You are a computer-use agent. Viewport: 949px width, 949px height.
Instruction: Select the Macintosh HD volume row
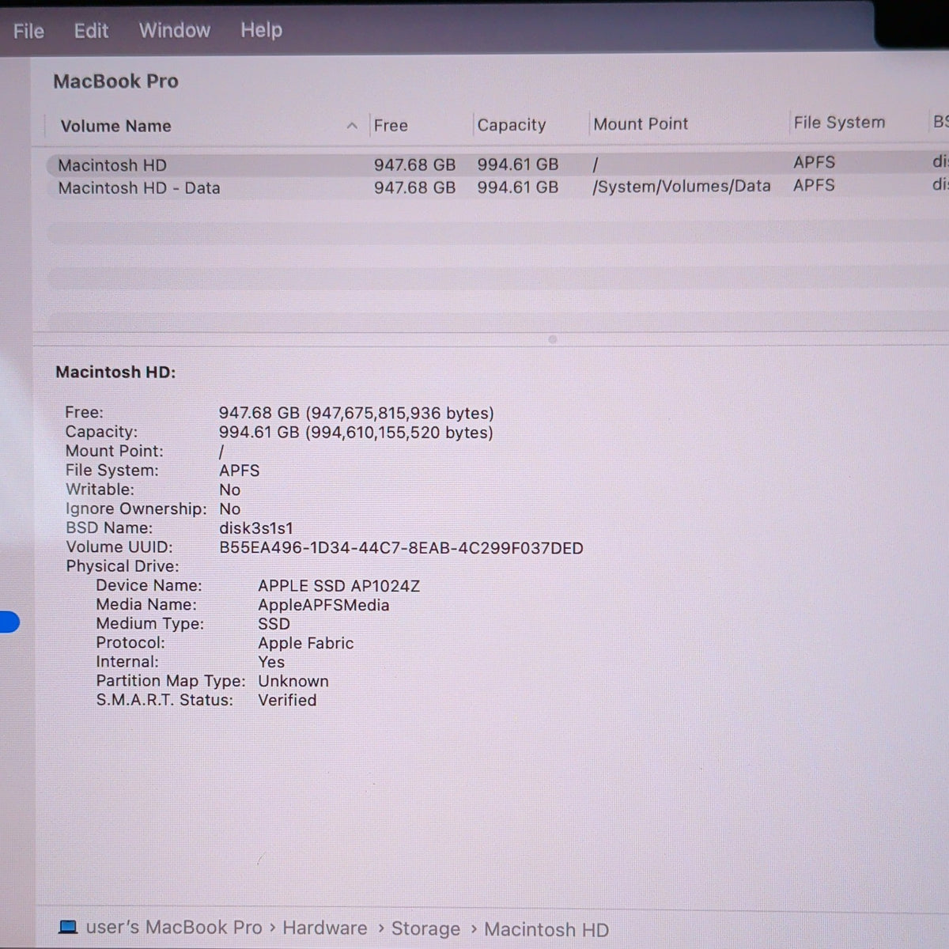(x=490, y=164)
